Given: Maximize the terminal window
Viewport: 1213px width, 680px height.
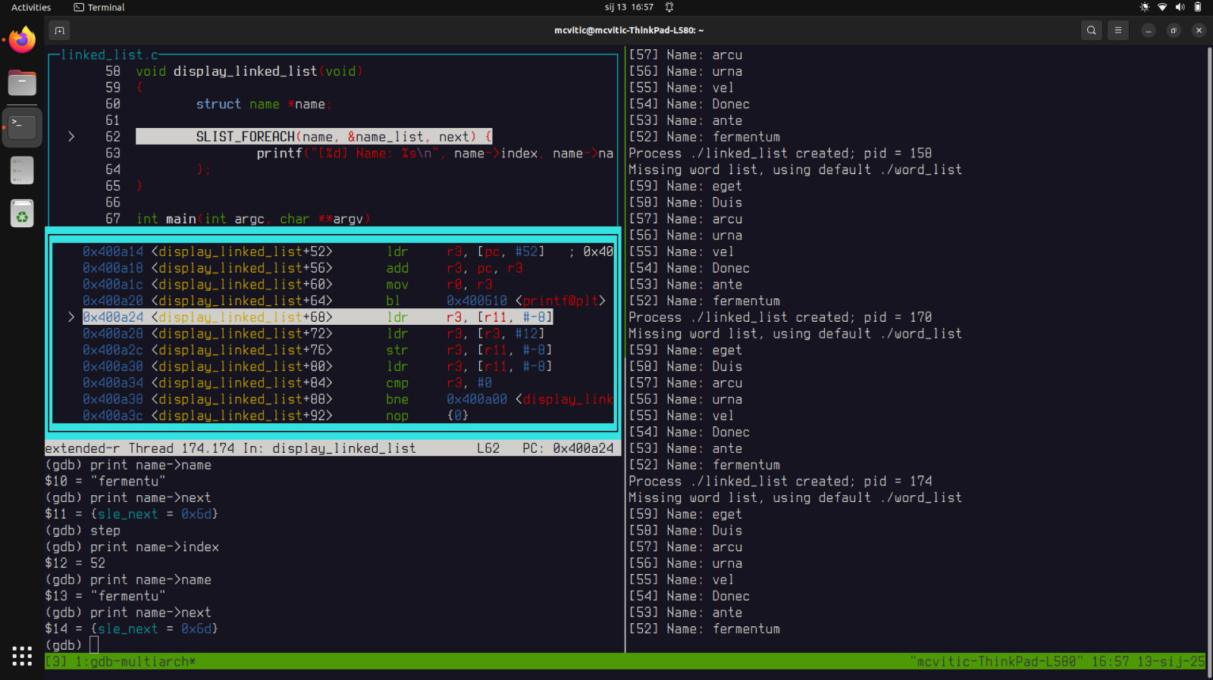Looking at the screenshot, I should 1174,30.
